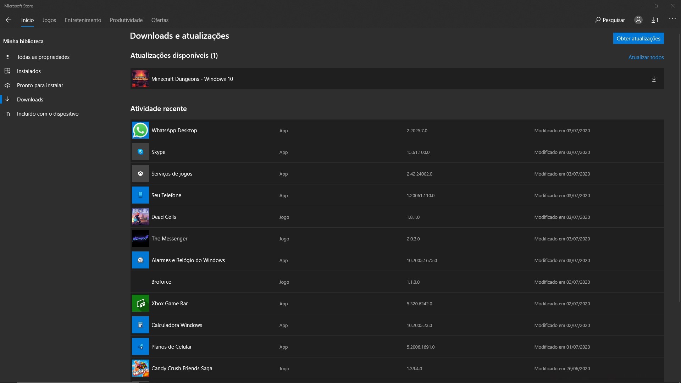Click the Minecraft Dungeons update download icon

[654, 79]
